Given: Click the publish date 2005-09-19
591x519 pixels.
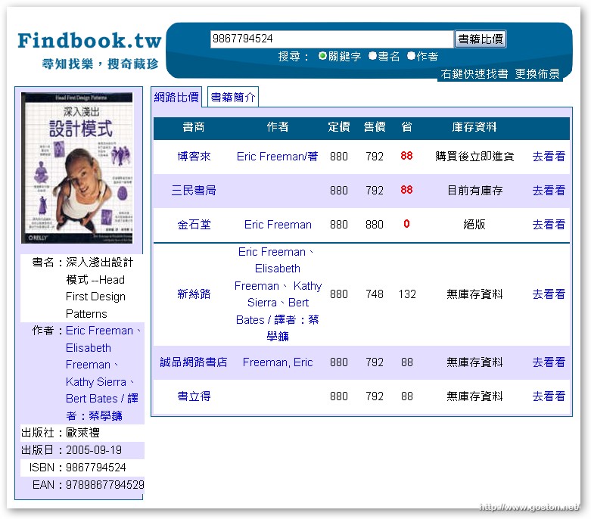Looking at the screenshot, I should 94,450.
